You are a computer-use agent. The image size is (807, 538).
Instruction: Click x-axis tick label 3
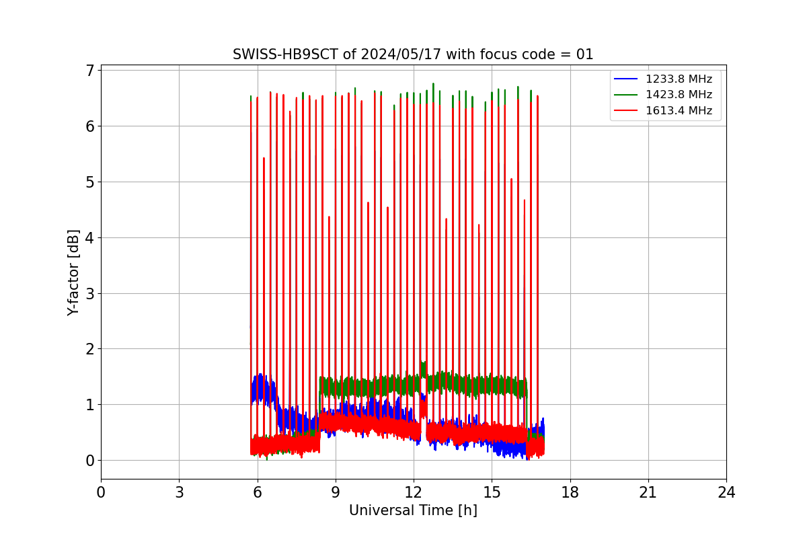tap(179, 492)
